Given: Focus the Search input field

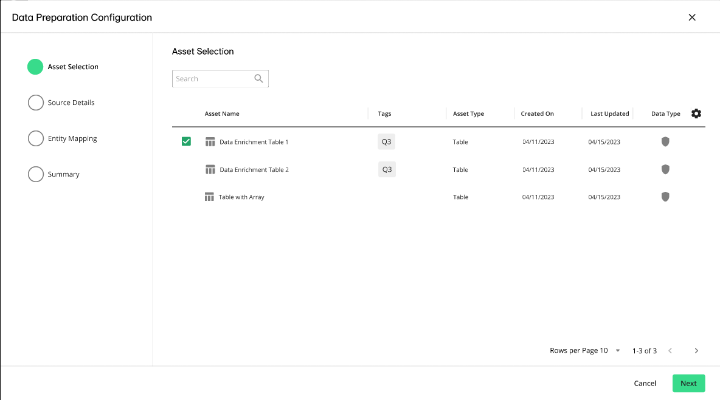Looking at the screenshot, I should tap(212, 79).
